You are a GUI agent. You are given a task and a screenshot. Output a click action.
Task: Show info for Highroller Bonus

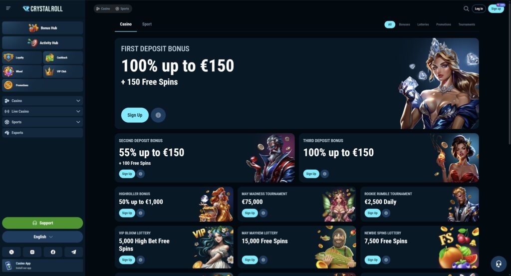point(140,213)
